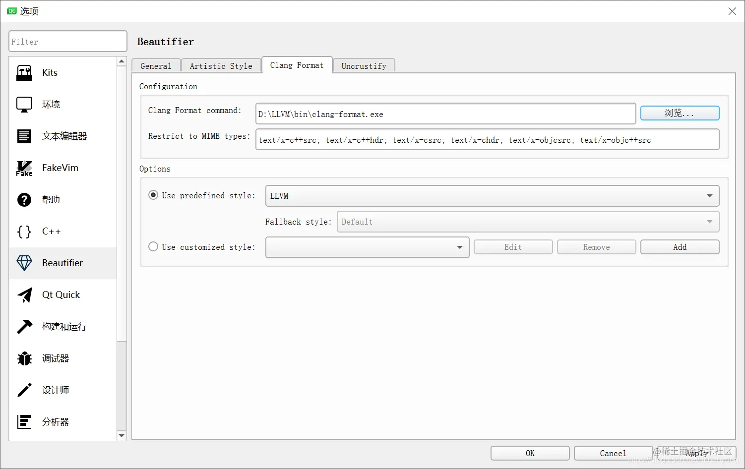
Task: Click the FakeVim label in sidebar
Action: [60, 168]
